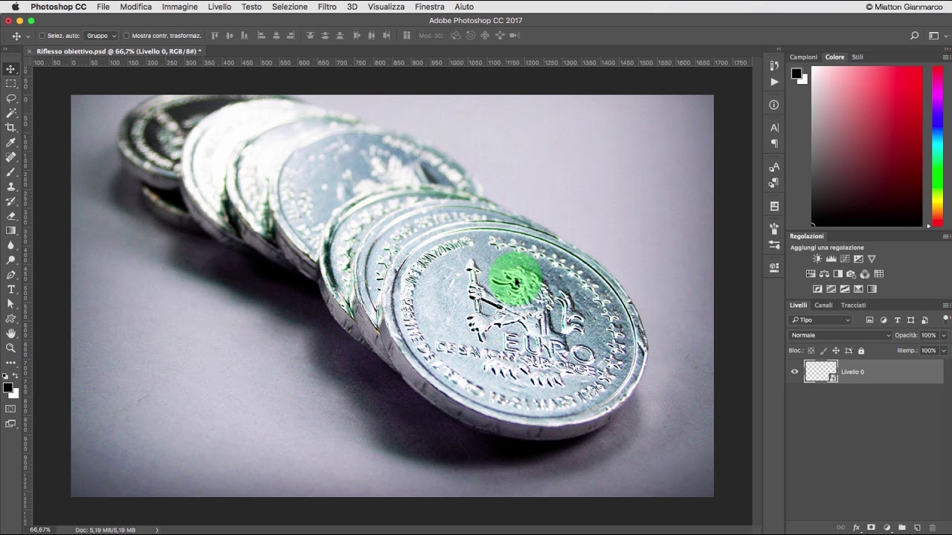The image size is (952, 535).
Task: Select the Eyedropper tool
Action: (x=10, y=143)
